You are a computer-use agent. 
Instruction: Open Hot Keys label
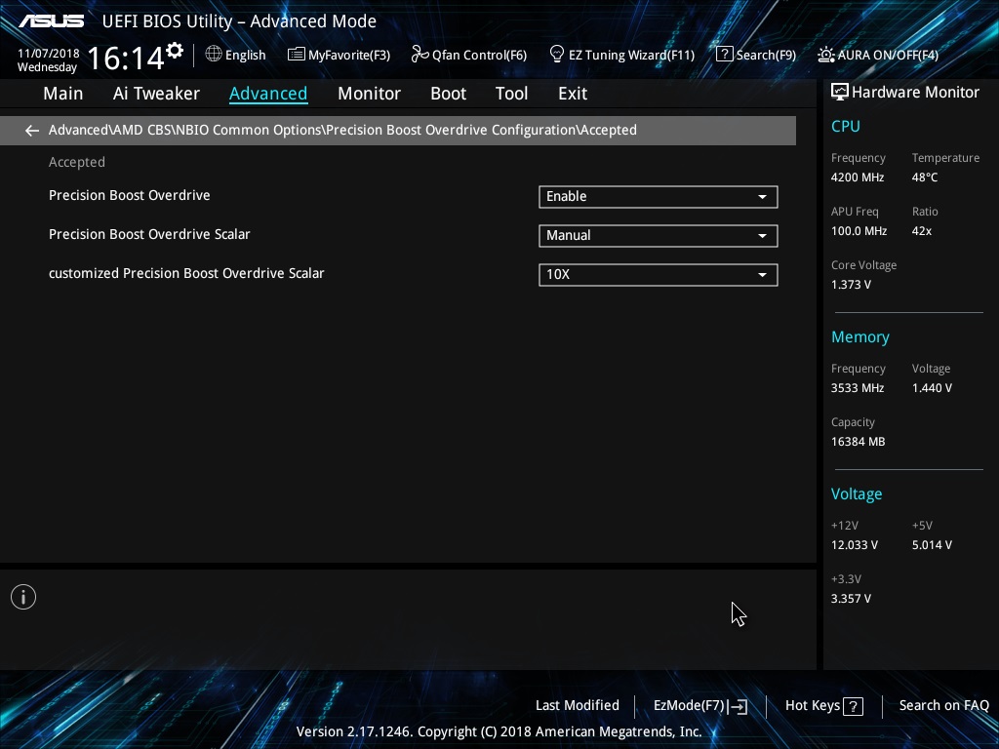pyautogui.click(x=813, y=706)
